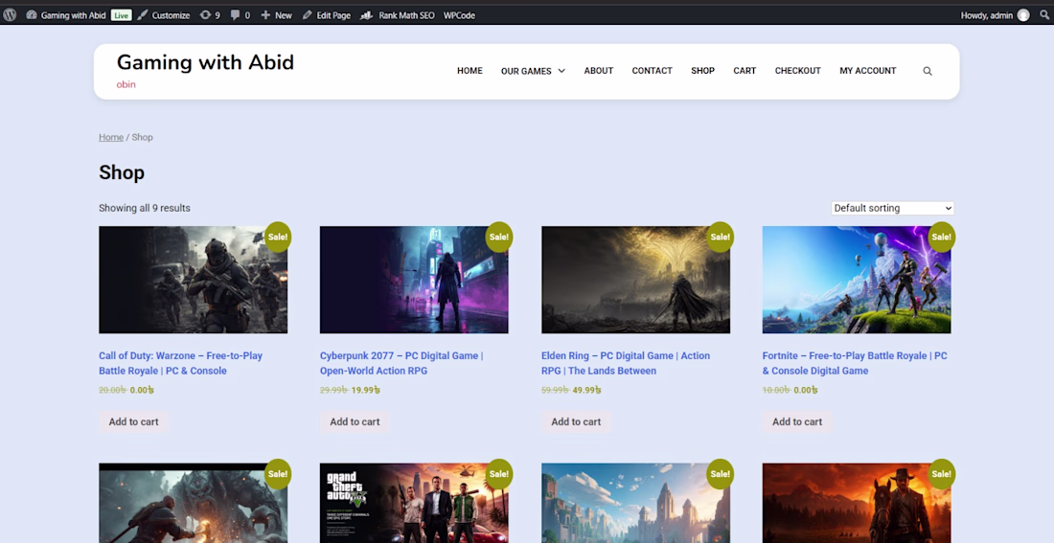Click Howdy, admin account link
The height and width of the screenshot is (543, 1054).
pos(987,14)
